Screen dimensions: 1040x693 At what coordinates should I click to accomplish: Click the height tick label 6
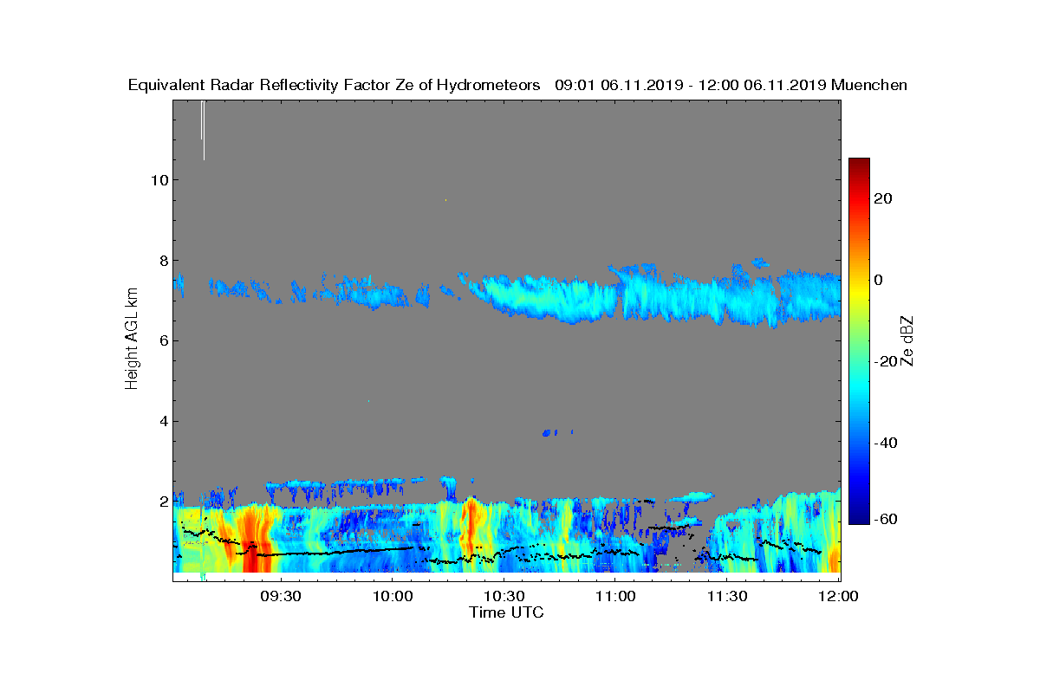(x=162, y=340)
